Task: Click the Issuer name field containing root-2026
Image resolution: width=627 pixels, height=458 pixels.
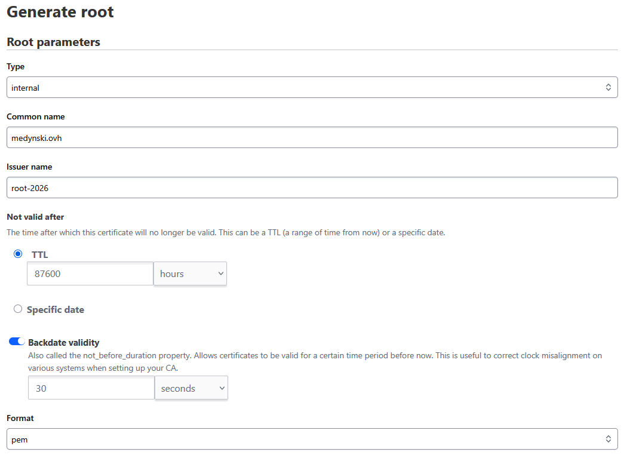Action: [x=312, y=187]
